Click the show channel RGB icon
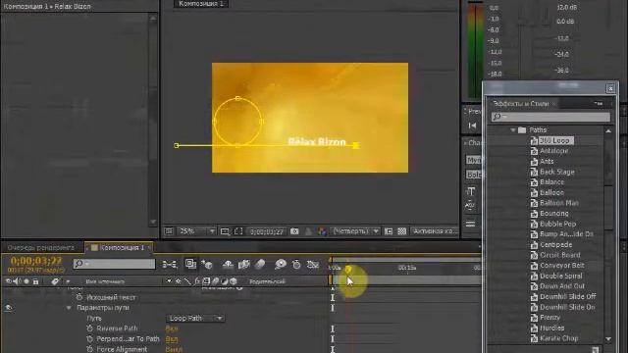The height and width of the screenshot is (353, 628). click(x=322, y=231)
